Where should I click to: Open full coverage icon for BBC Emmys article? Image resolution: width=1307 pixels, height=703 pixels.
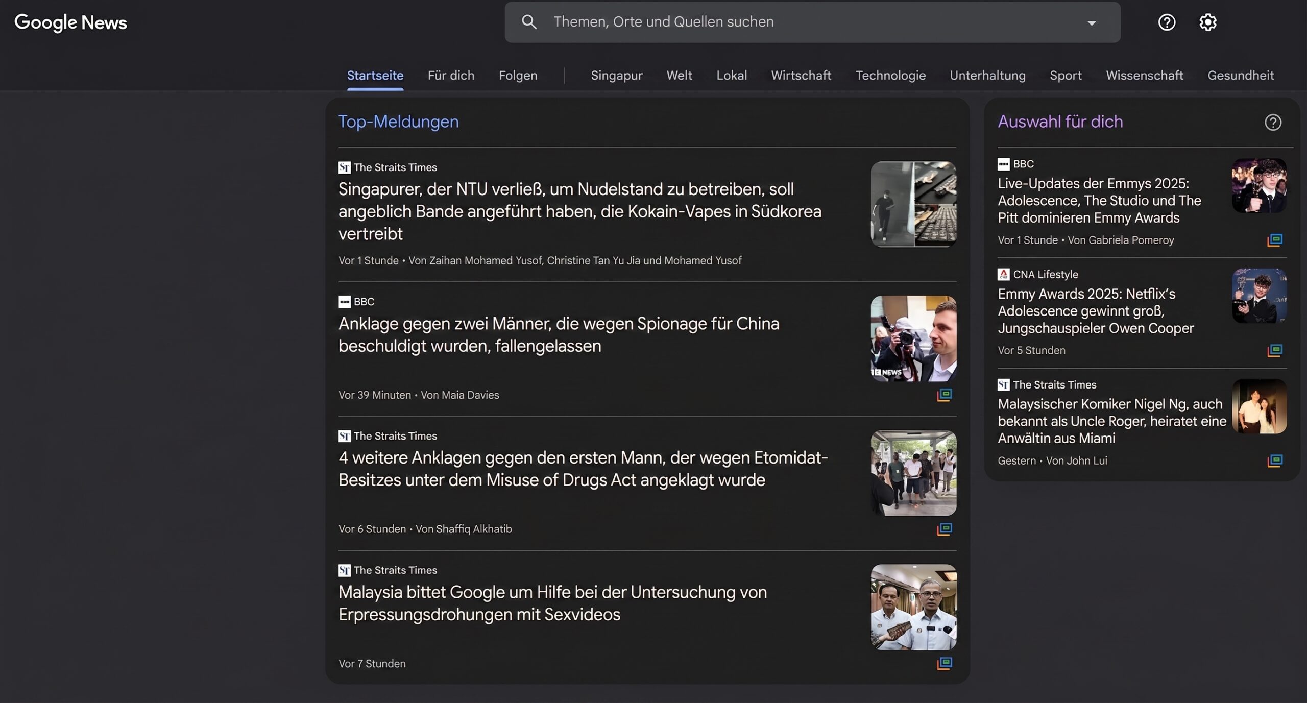pyautogui.click(x=1275, y=240)
